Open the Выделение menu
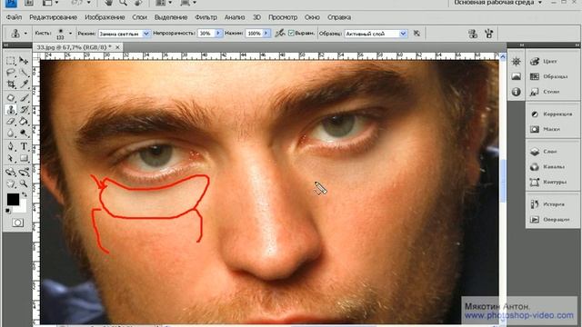The width and height of the screenshot is (582, 327). pyautogui.click(x=171, y=17)
